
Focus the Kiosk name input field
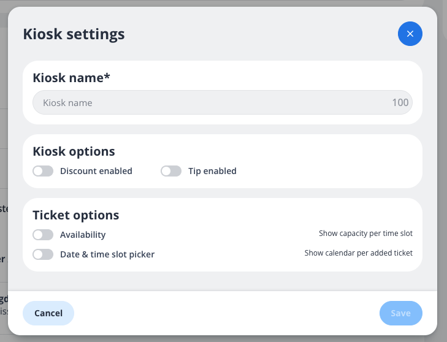[x=208, y=103]
